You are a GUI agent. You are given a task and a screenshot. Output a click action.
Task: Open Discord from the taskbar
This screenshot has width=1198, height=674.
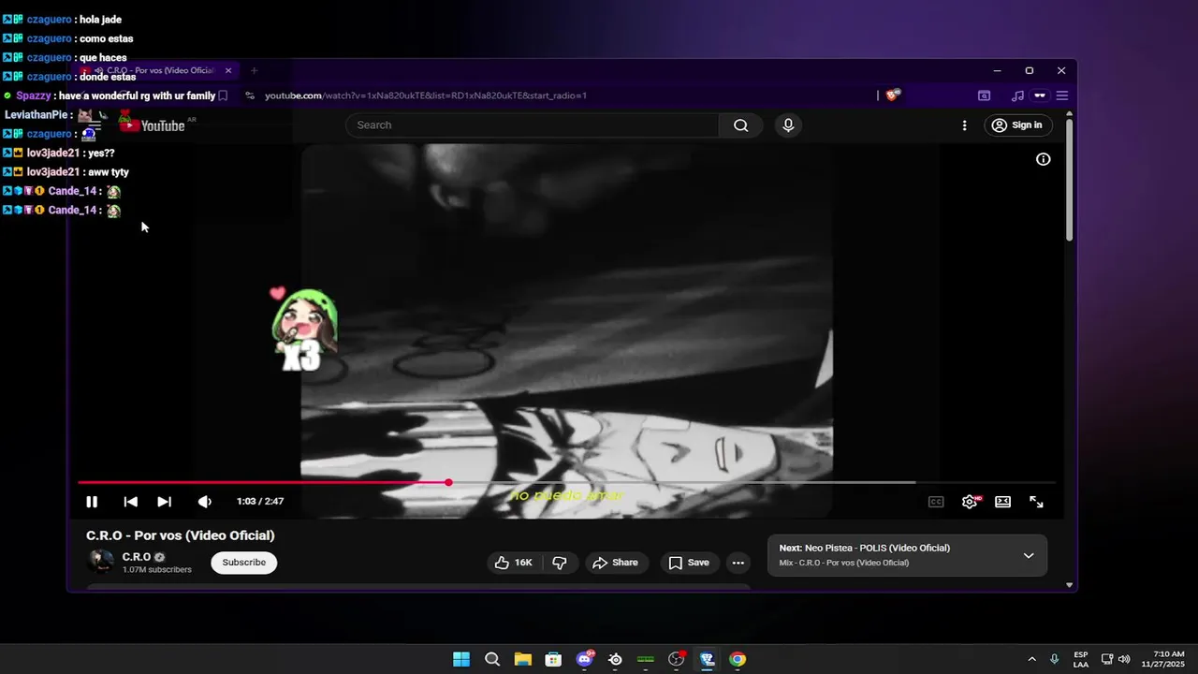[585, 659]
